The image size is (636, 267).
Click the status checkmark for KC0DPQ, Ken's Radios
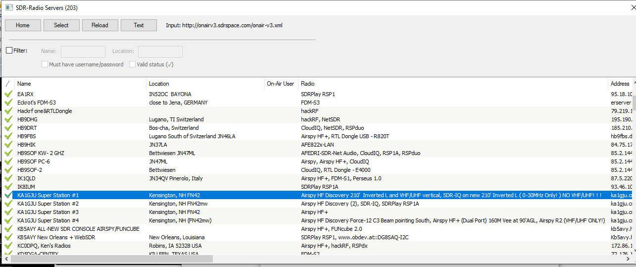pyautogui.click(x=8, y=246)
